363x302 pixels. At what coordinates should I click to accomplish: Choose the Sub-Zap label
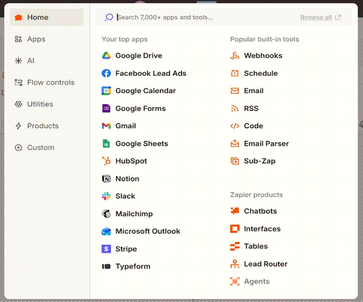260,161
